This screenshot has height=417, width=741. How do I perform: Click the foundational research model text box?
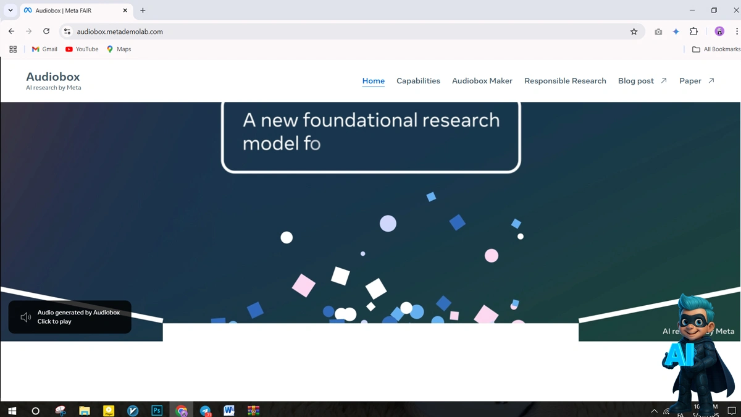(371, 137)
